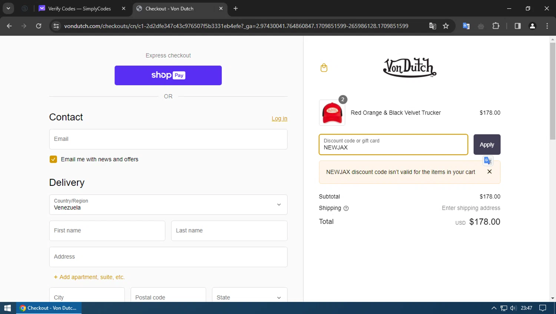Click the Address field

point(168,257)
